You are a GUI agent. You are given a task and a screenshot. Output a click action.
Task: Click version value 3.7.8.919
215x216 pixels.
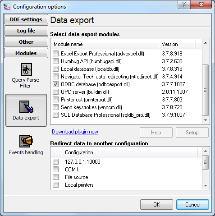coord(172,54)
